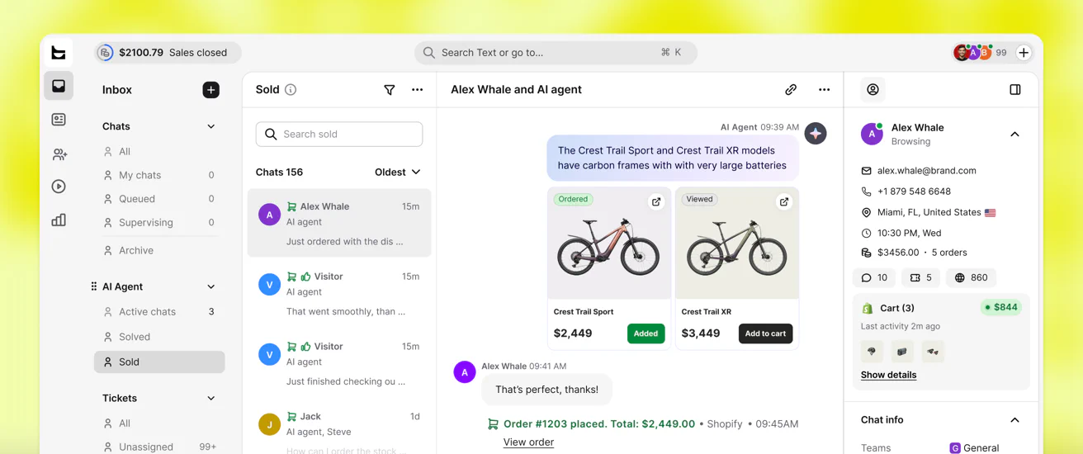Screen dimensions: 1083x454
Task: Open Unassigned tickets
Action: (159, 447)
